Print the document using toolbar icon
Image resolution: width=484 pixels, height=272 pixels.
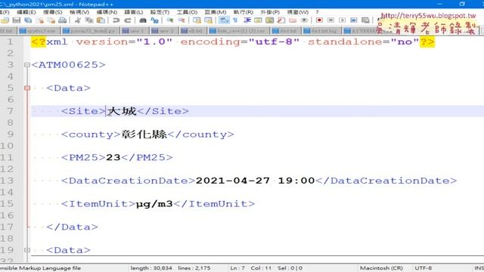[x=63, y=20]
